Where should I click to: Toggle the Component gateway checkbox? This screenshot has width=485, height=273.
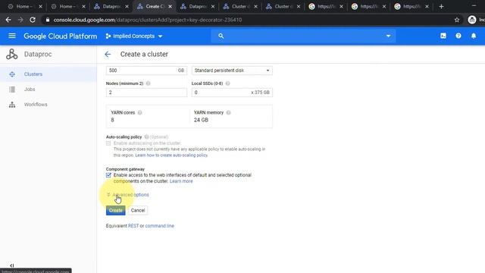(108, 175)
